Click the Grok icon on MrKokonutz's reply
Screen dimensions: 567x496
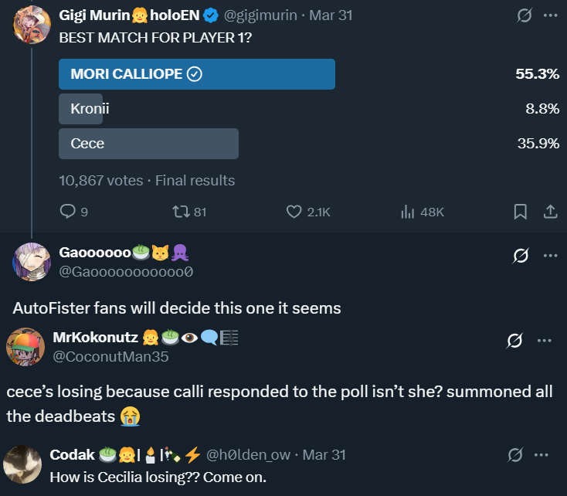(514, 340)
